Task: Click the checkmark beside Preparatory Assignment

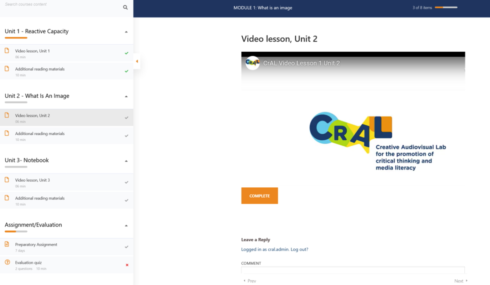Action: tap(127, 247)
